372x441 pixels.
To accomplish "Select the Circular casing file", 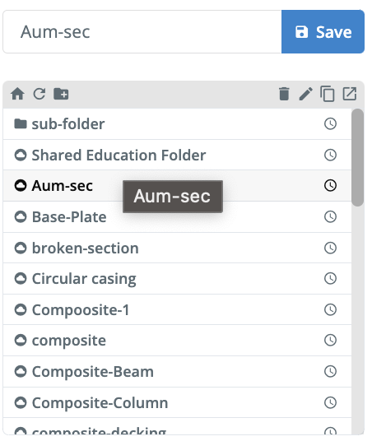I will (x=177, y=279).
